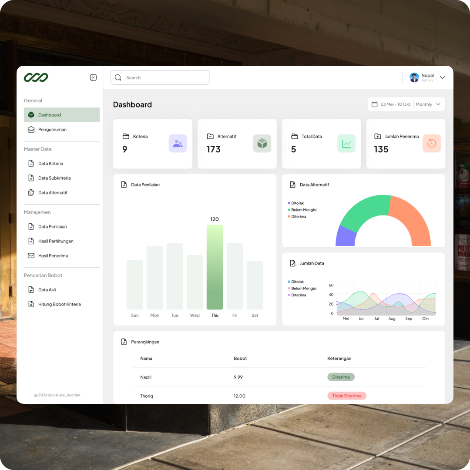This screenshot has width=470, height=470.
Task: Open Pengumuman via its envelope icon
Action: [31, 129]
